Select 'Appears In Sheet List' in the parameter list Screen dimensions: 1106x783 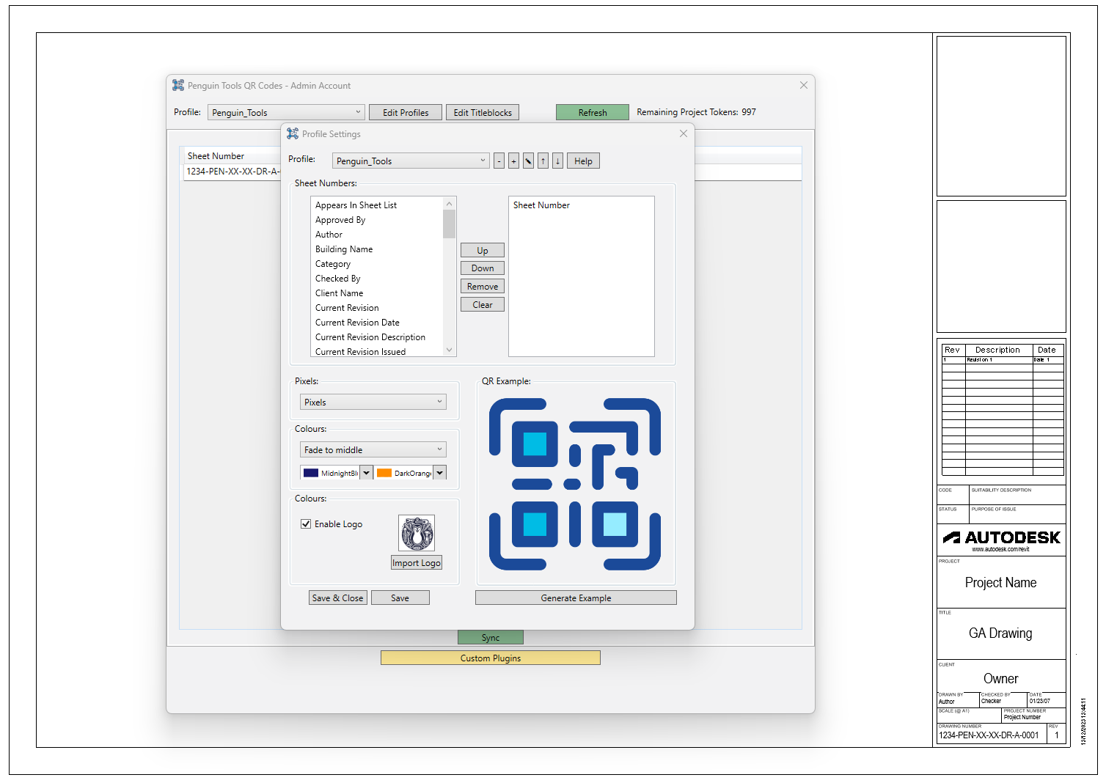pos(377,205)
